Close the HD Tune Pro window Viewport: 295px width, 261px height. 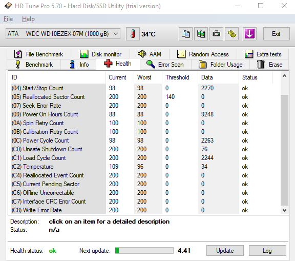pos(284,6)
